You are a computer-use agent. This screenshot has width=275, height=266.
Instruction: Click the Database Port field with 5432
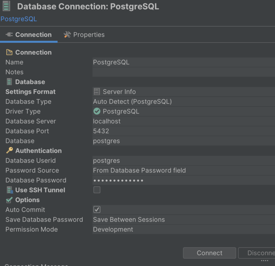point(183,131)
